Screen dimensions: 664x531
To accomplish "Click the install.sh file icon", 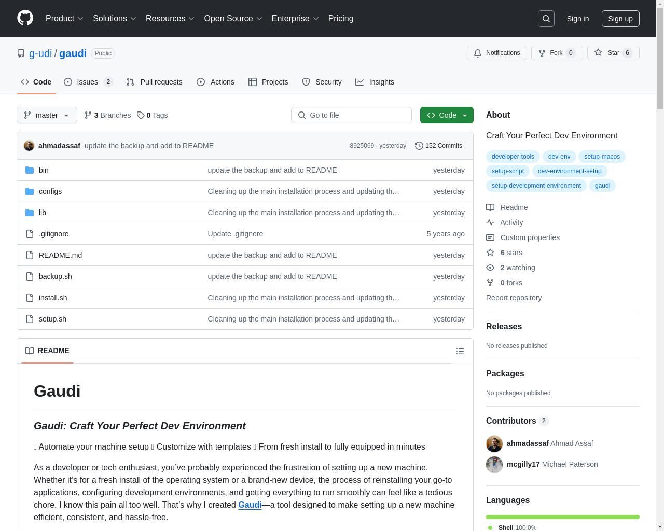I will [x=30, y=298].
